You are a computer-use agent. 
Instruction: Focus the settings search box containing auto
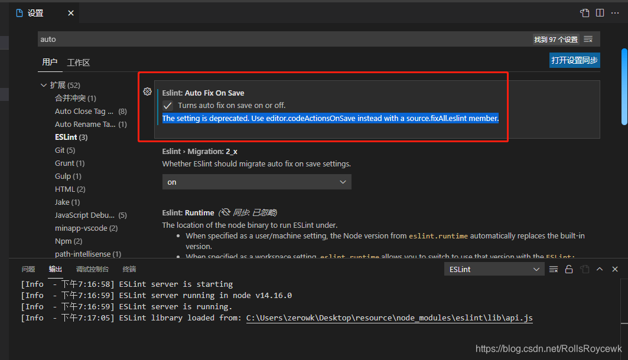319,39
